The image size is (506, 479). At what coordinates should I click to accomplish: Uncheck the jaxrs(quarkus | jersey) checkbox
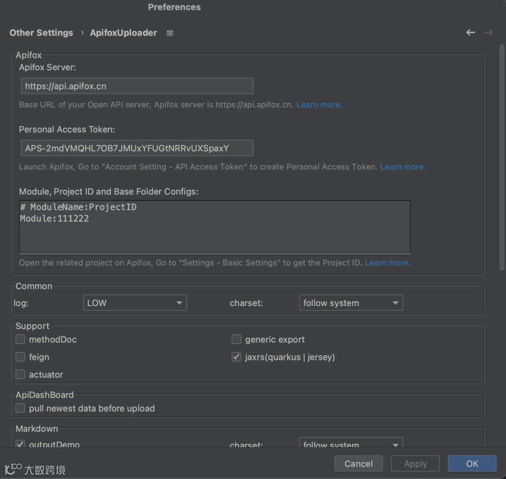click(x=236, y=357)
